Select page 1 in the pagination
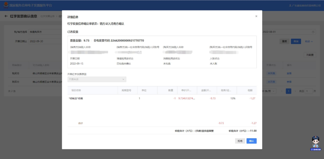 (288, 91)
